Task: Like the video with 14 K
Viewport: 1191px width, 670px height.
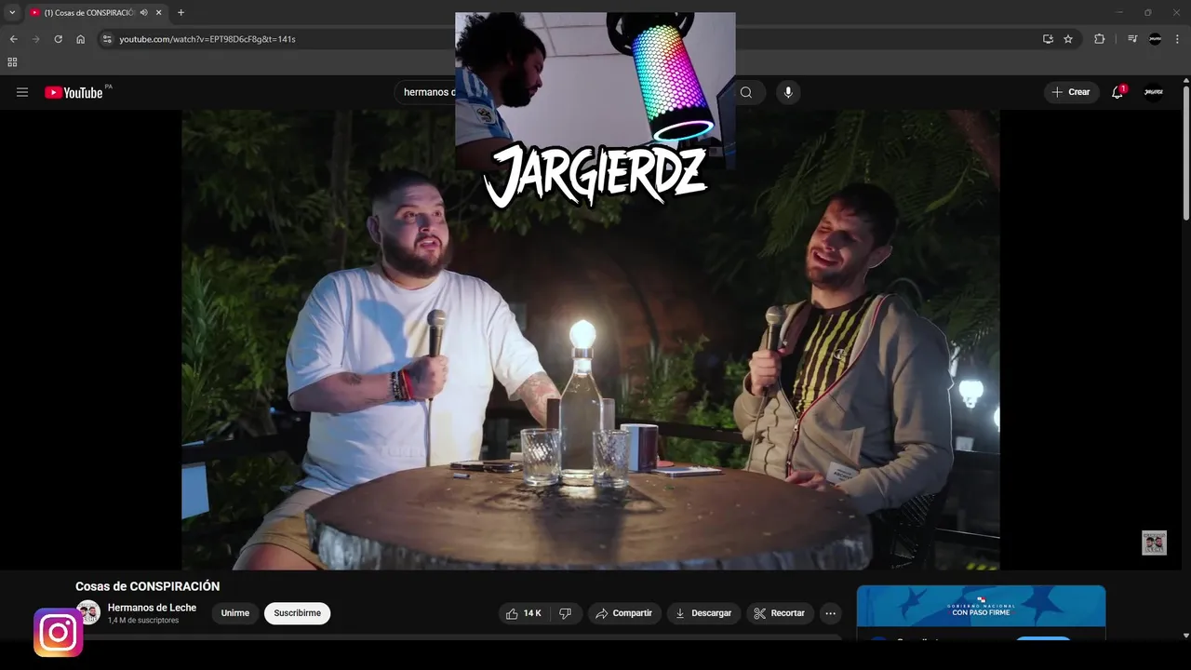Action: (x=523, y=613)
